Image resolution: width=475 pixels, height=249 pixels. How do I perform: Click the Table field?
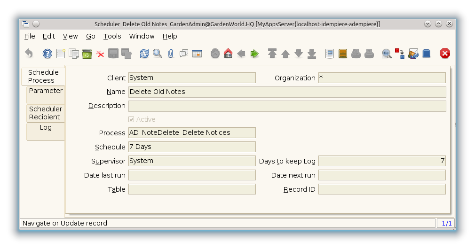(192, 189)
